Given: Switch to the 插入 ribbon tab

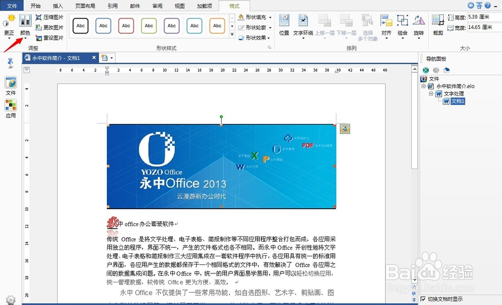Looking at the screenshot, I should (x=58, y=6).
